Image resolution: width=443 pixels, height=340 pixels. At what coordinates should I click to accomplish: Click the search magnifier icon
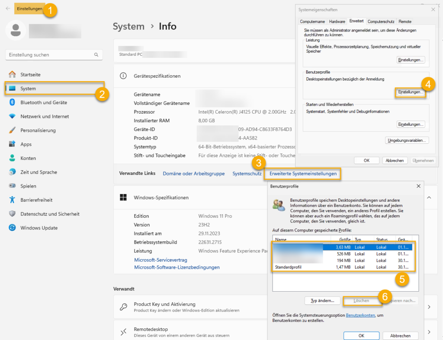96,55
